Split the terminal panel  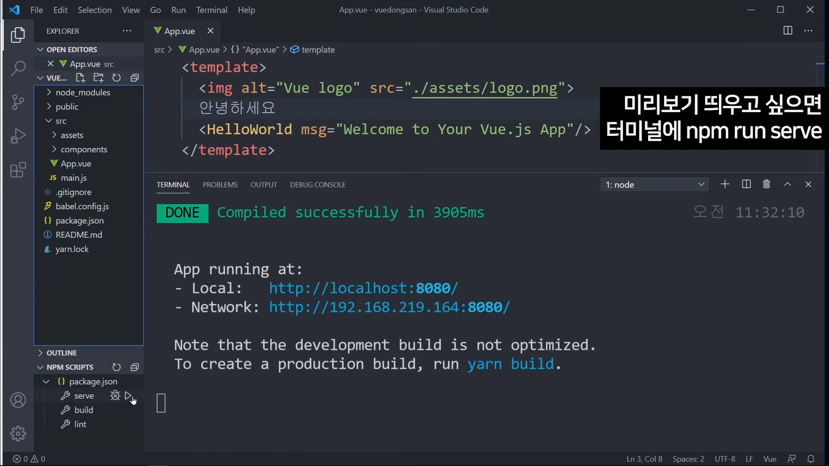(746, 185)
